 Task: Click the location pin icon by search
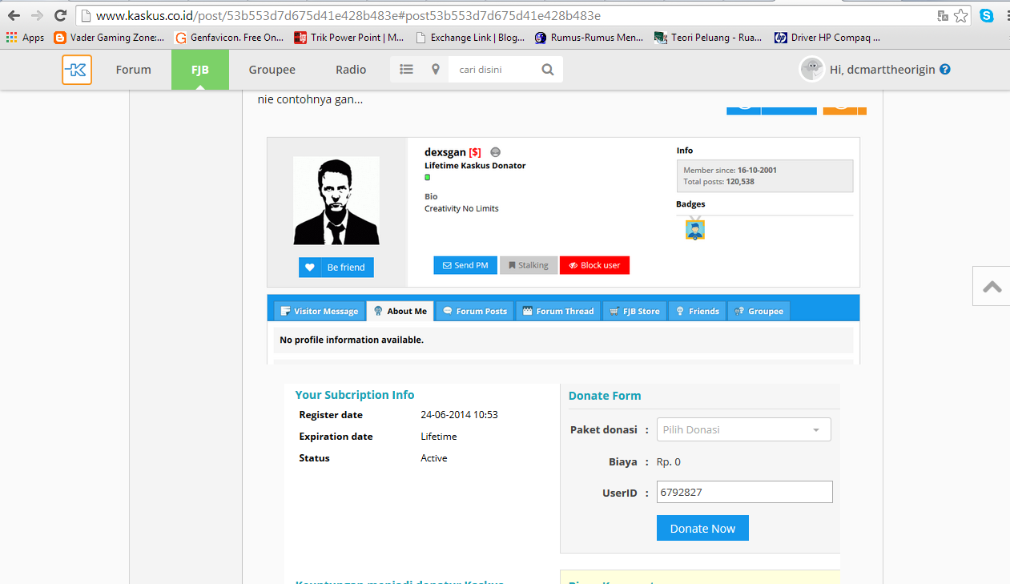[436, 70]
